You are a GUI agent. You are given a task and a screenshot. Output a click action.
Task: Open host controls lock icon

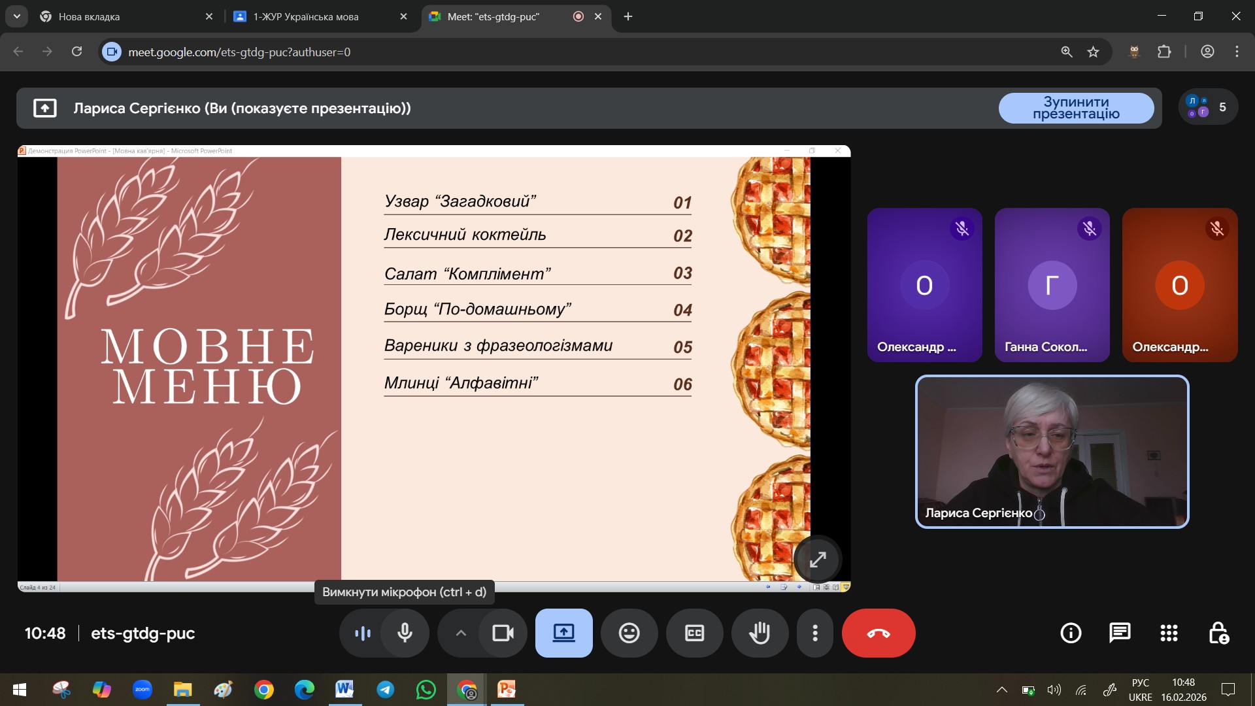[1218, 633]
